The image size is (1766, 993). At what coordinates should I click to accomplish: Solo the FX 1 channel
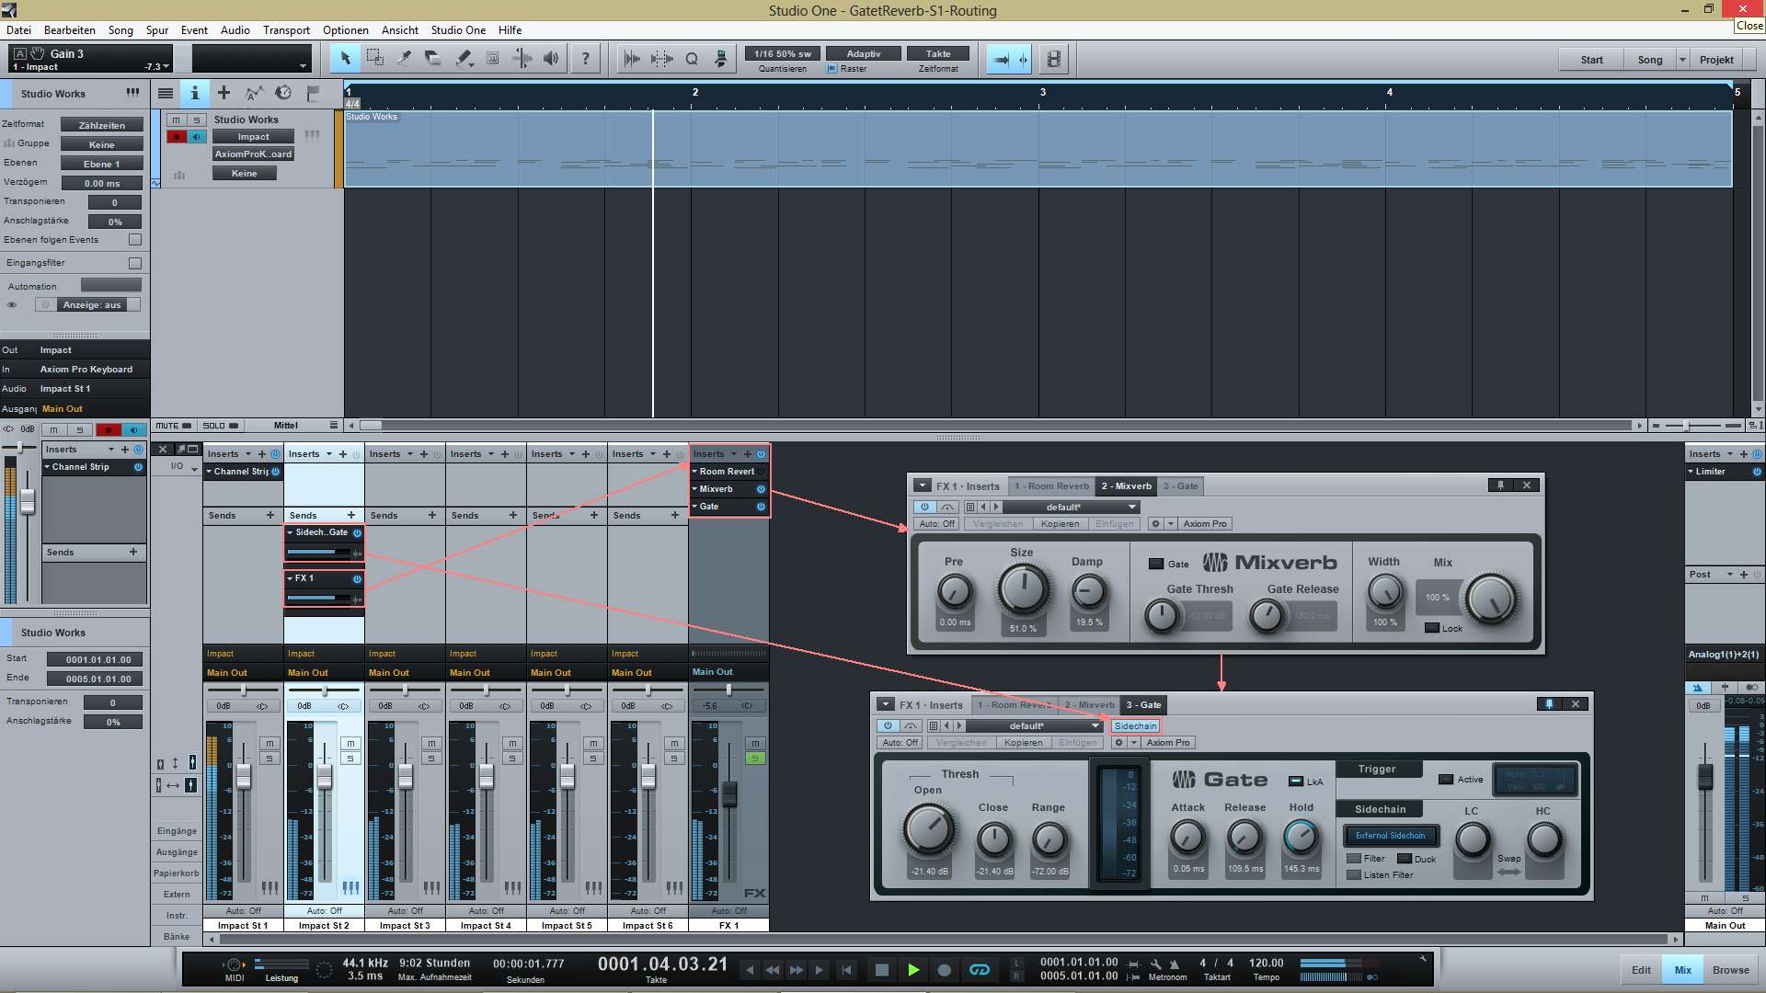[754, 759]
